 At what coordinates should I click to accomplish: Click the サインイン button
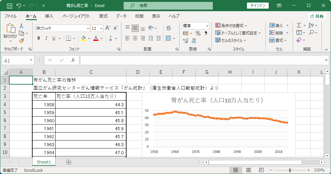click(258, 6)
